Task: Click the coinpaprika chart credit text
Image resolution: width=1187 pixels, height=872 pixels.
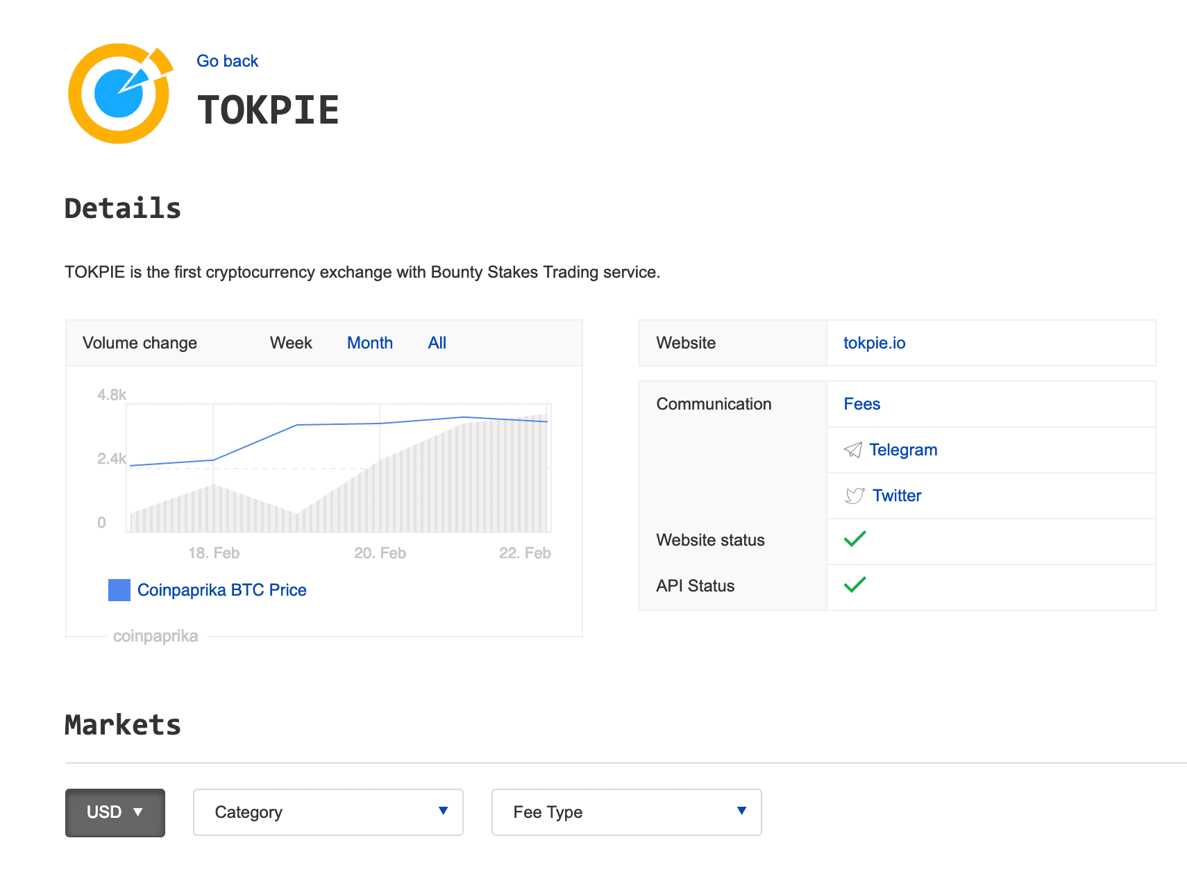Action: [155, 636]
